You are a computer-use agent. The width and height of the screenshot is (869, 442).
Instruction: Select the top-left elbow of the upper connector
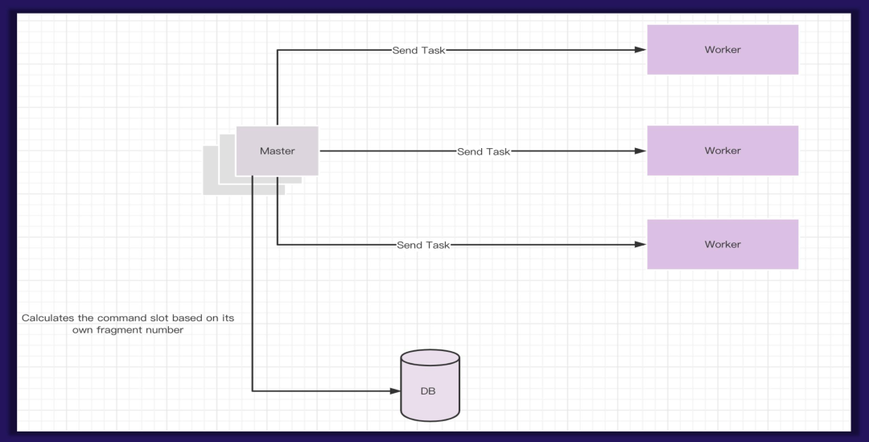point(278,50)
